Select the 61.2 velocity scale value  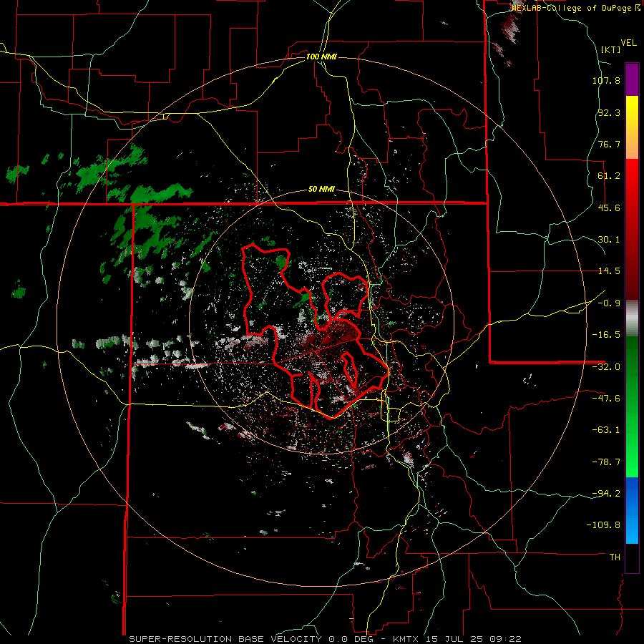[x=609, y=176]
